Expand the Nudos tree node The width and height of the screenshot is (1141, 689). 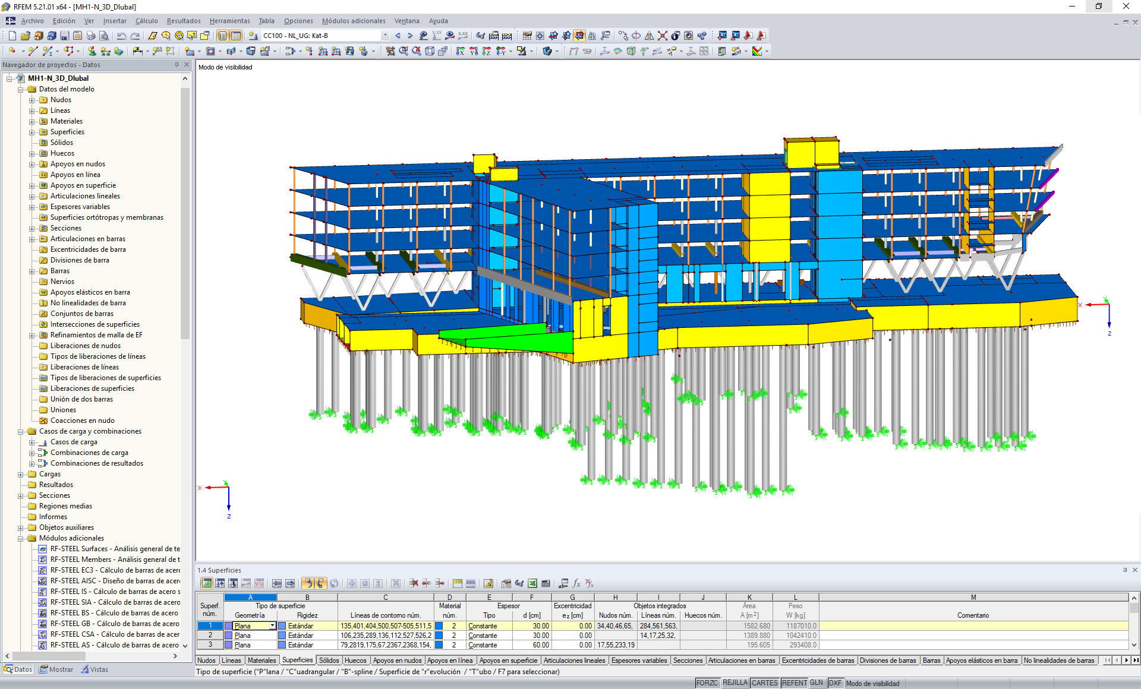tap(32, 100)
